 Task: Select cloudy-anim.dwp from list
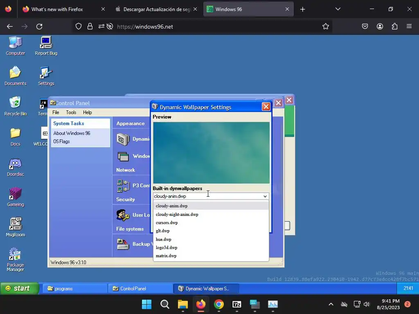point(211,206)
